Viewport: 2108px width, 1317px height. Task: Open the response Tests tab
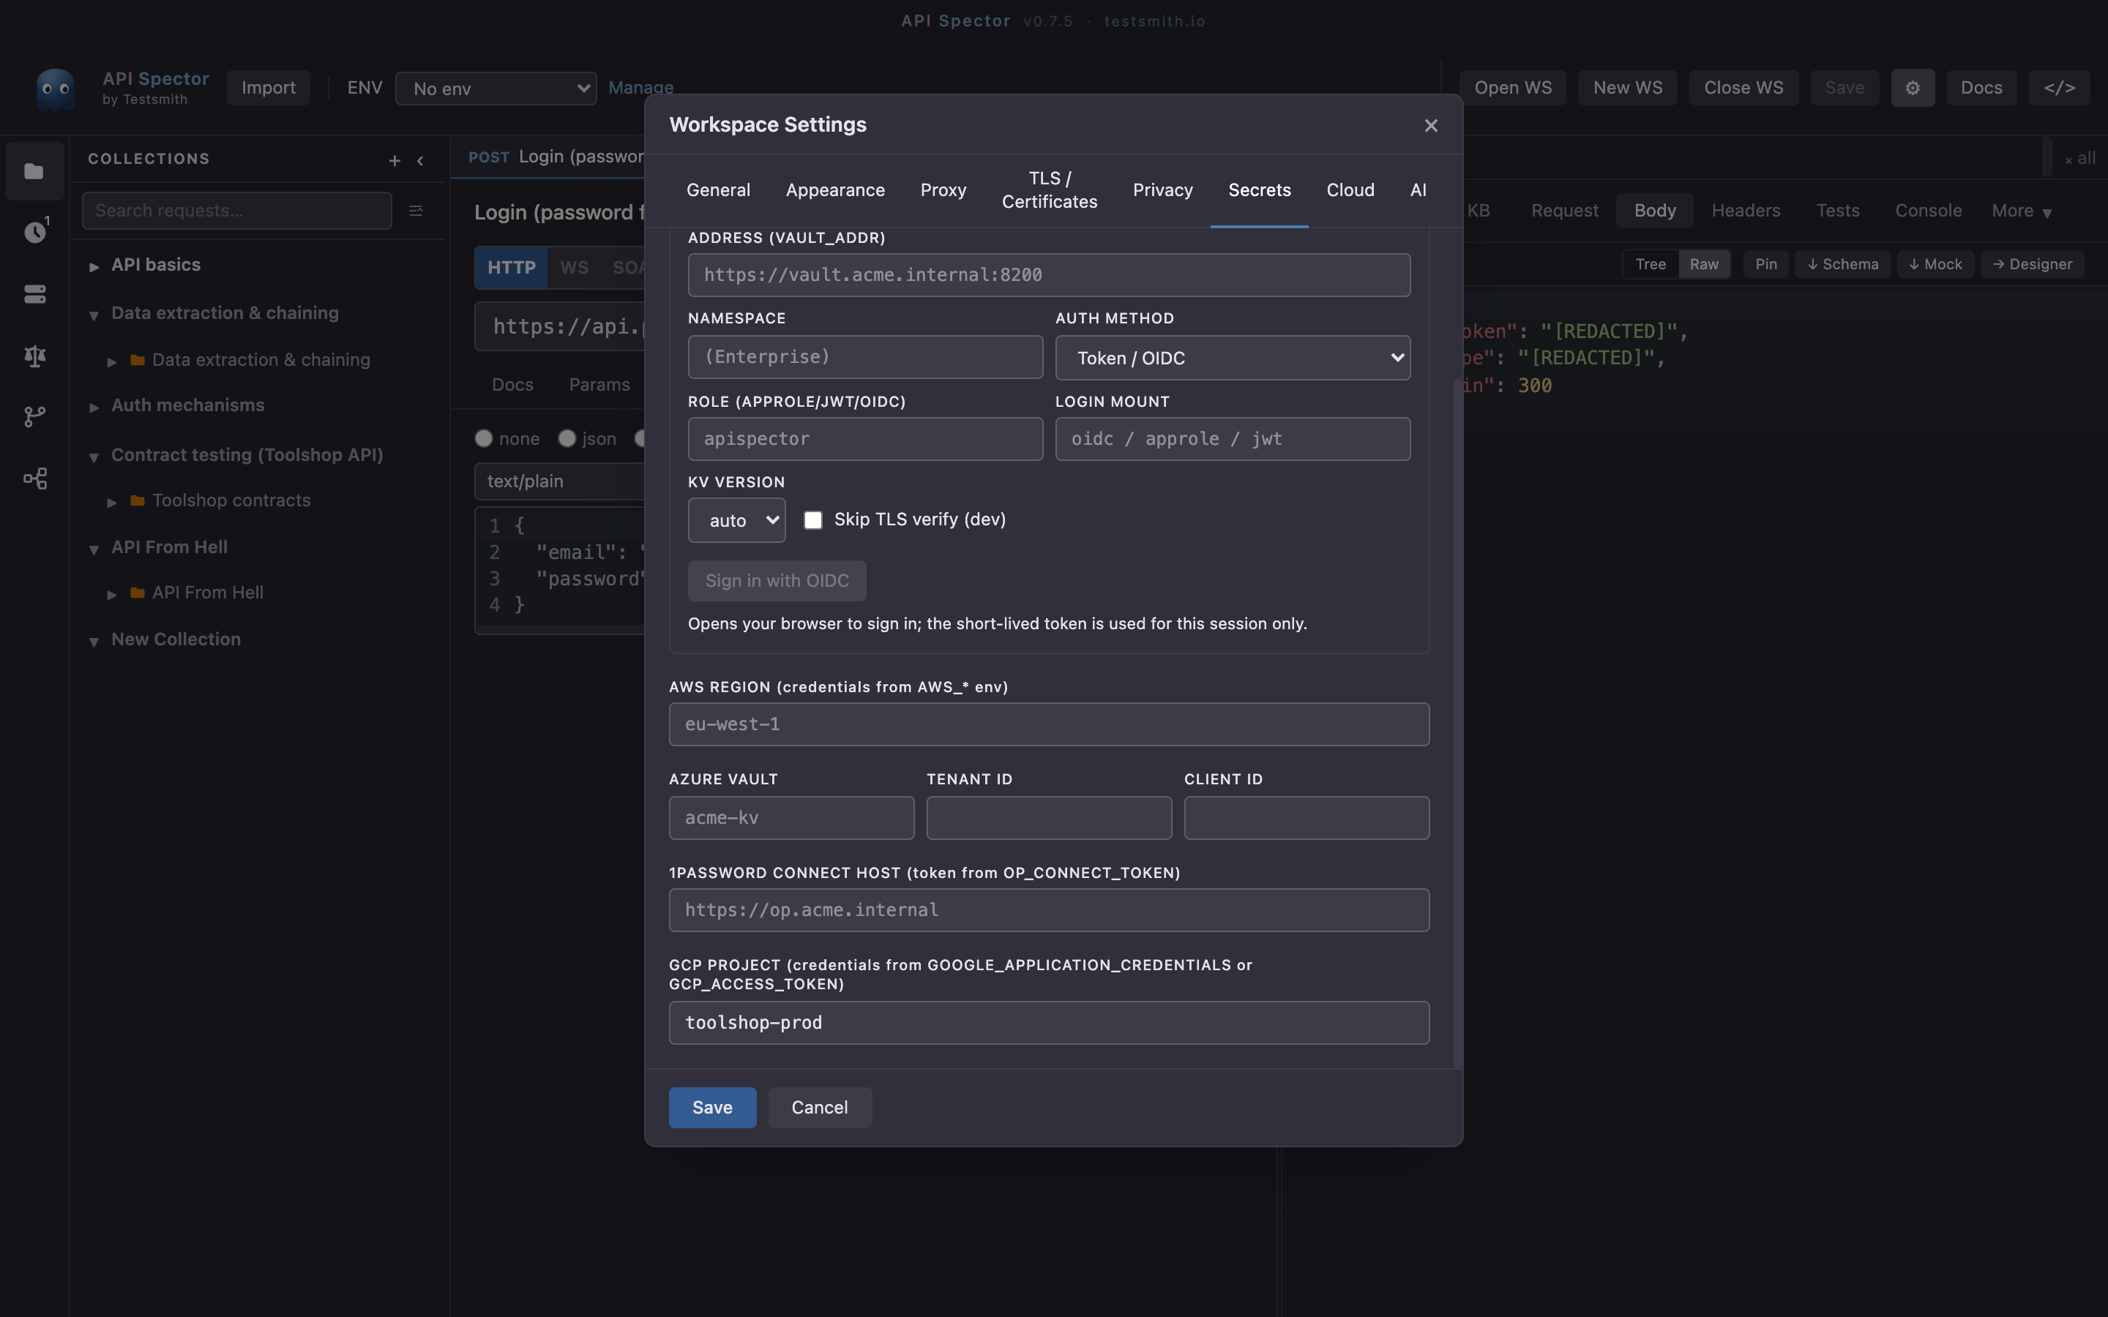point(1837,211)
